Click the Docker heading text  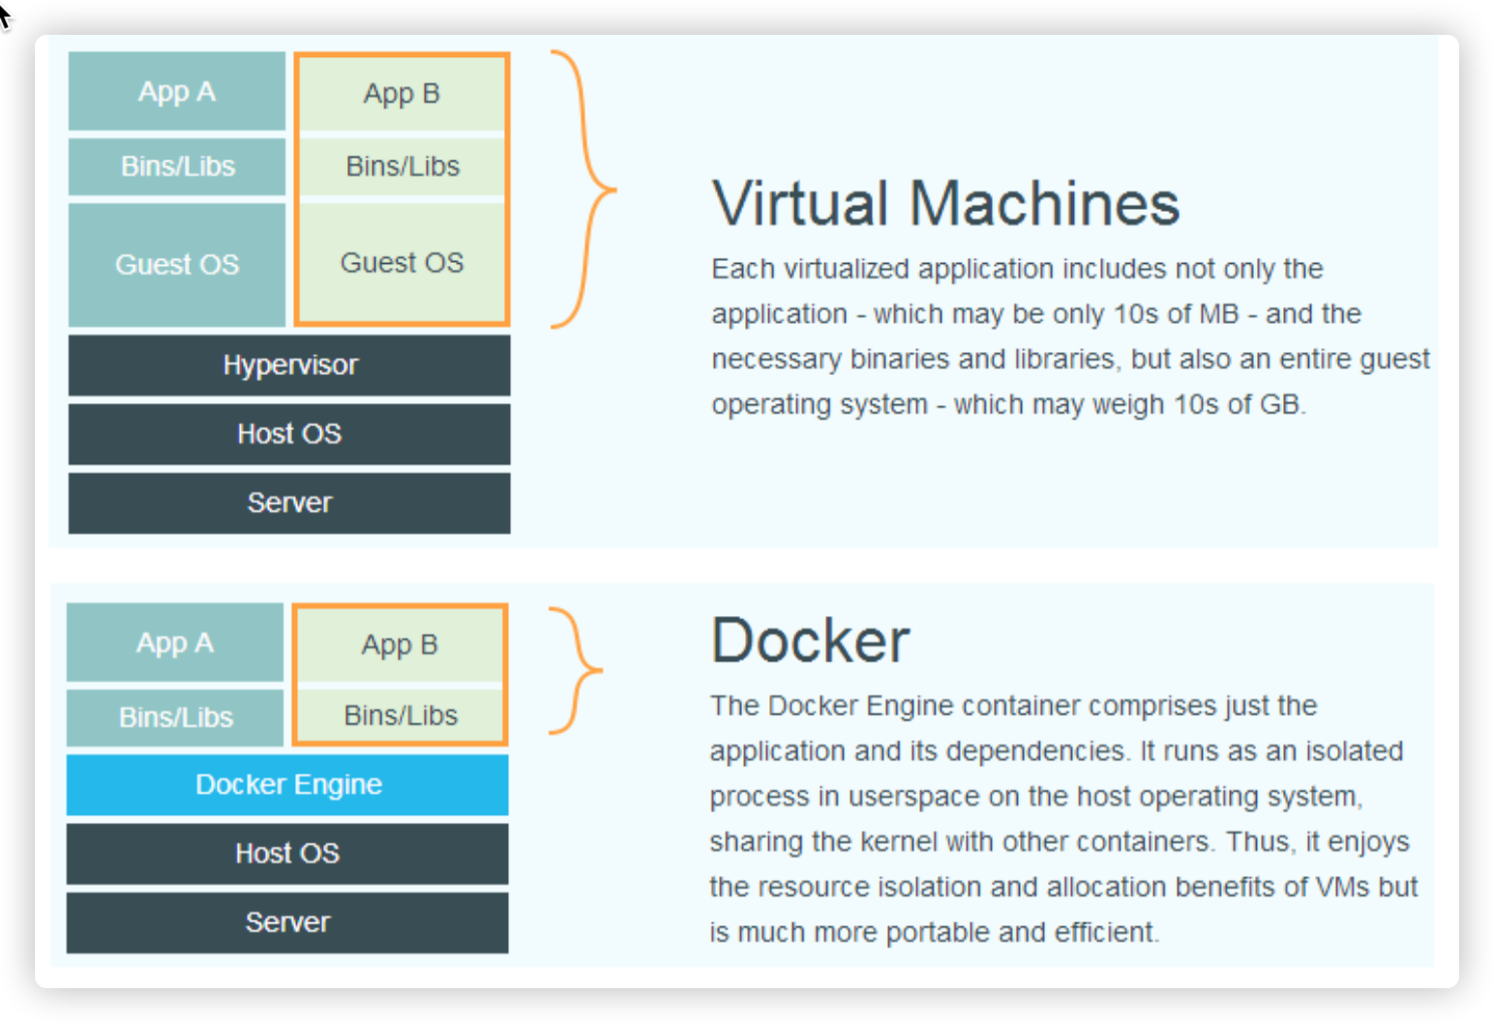810,641
